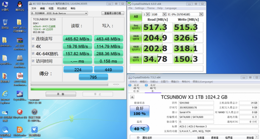Run the 4KiB Q32T1 test
The width and height of the screenshot is (260, 139).
[136, 48]
